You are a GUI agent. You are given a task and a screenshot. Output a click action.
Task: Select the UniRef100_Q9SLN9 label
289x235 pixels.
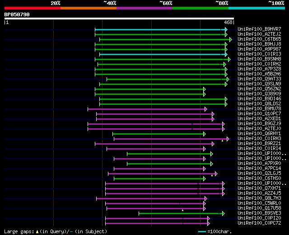pos(259,84)
